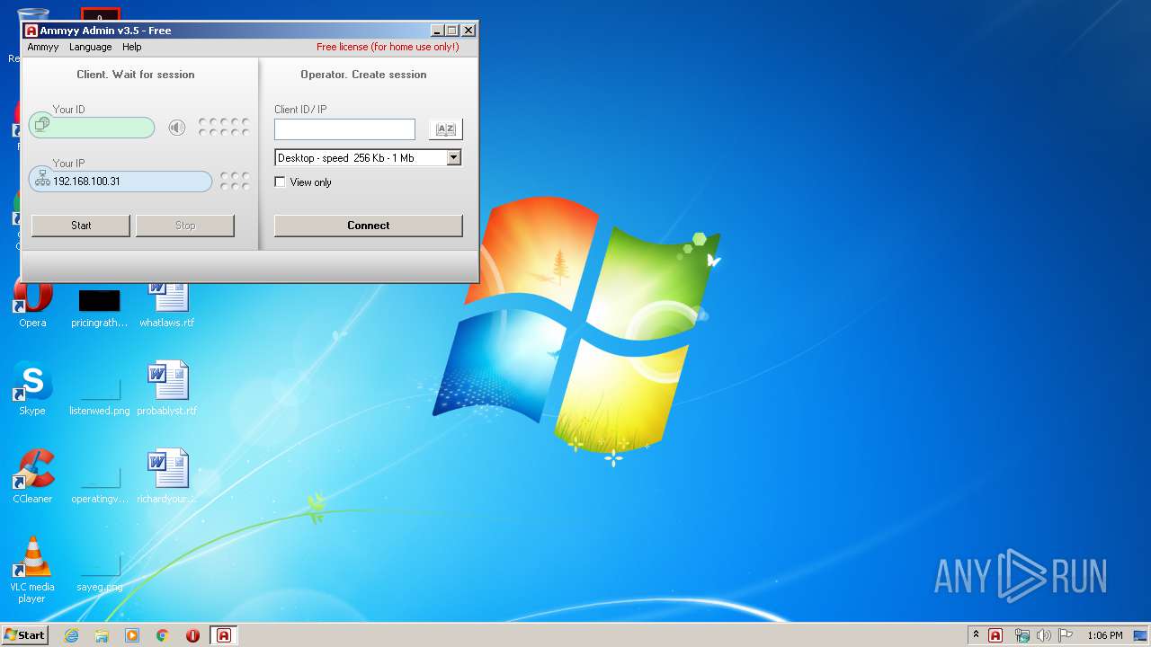Click into the Client ID / IP field
Screen dimensions: 1151x647
[x=344, y=129]
